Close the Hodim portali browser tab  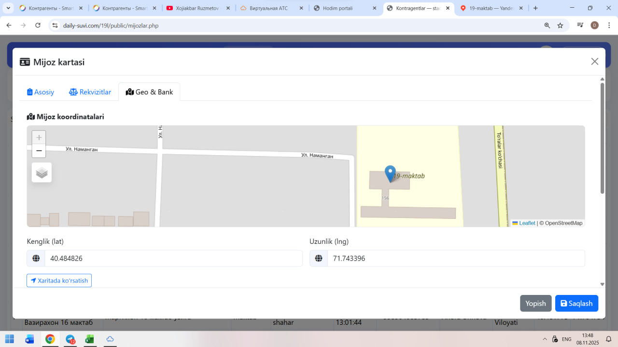point(375,8)
